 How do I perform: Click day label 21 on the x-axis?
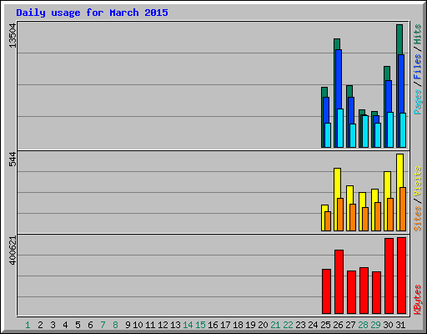275,325
